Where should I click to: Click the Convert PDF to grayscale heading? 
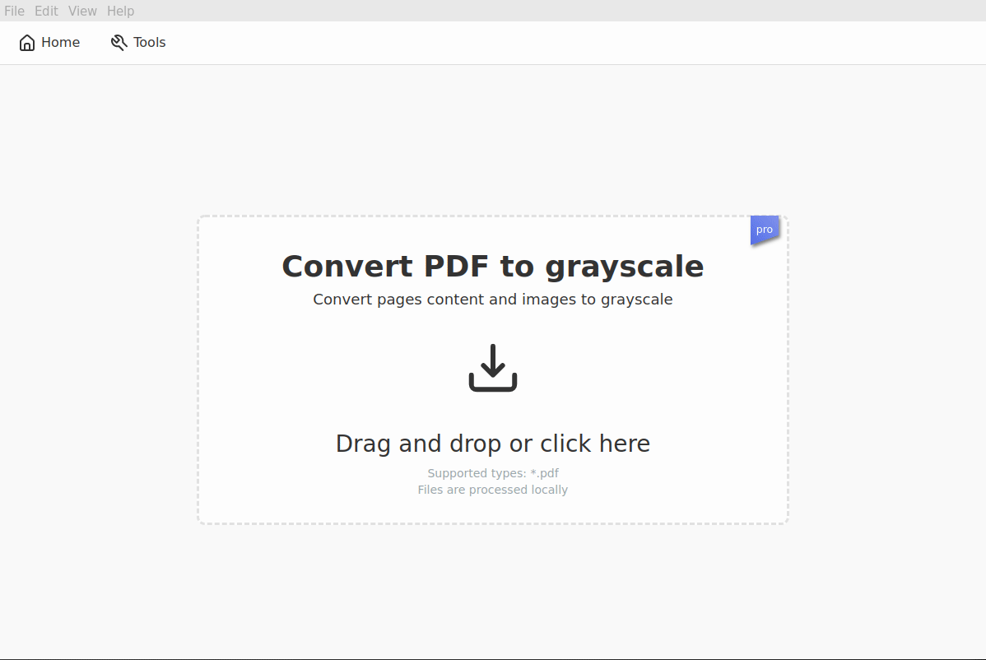[492, 266]
